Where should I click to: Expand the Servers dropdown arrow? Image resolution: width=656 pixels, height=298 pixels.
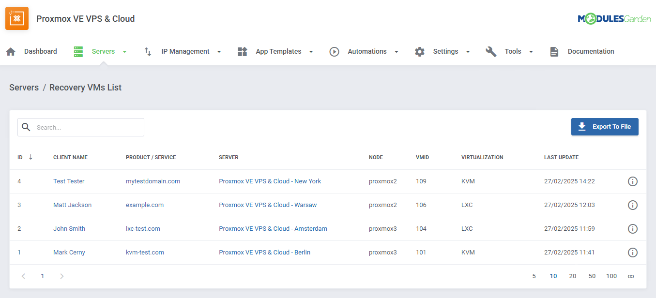pos(124,52)
